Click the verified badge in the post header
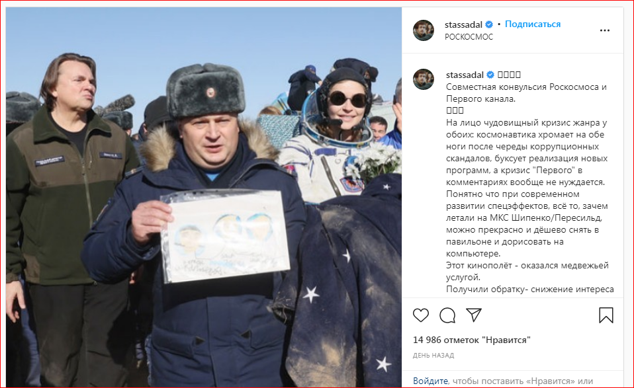 [489, 24]
